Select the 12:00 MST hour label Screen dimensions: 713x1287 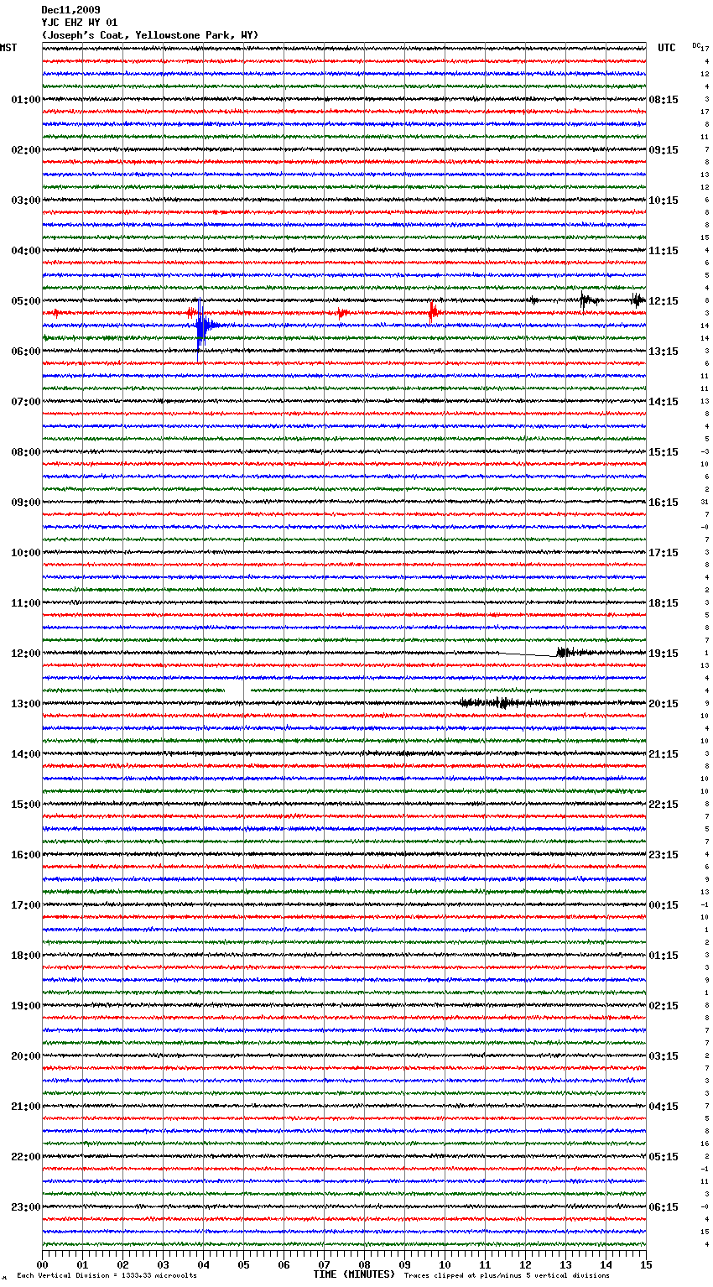click(x=25, y=654)
